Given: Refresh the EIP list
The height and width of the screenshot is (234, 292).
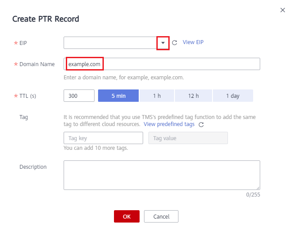Looking at the screenshot, I should point(174,43).
